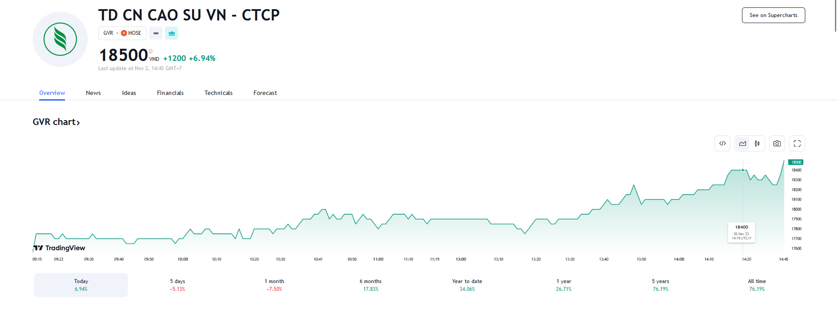The image size is (838, 310).
Task: Expand the GVR chart via its chevron
Action: pos(79,122)
